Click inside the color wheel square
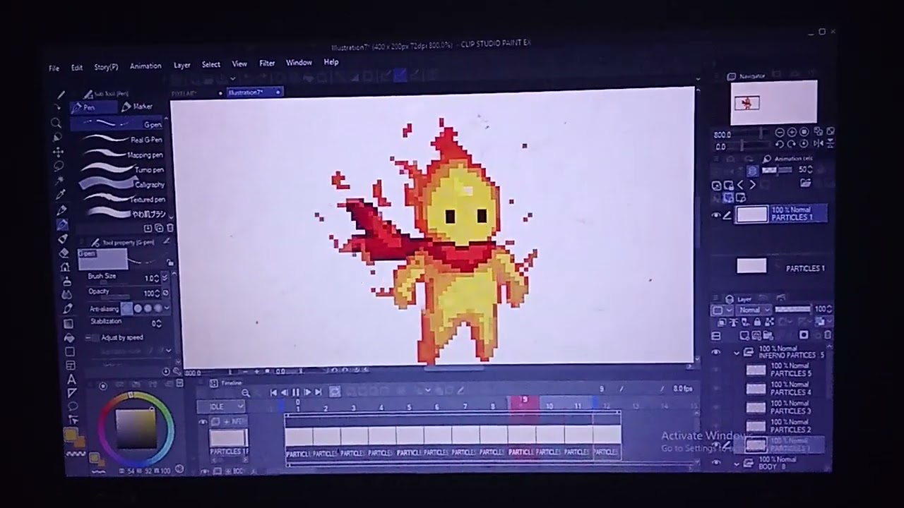904x508 pixels. tap(135, 428)
